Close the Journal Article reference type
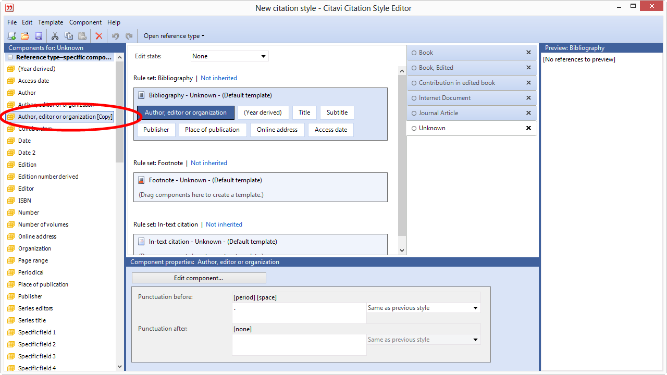The image size is (667, 375). pyautogui.click(x=528, y=113)
